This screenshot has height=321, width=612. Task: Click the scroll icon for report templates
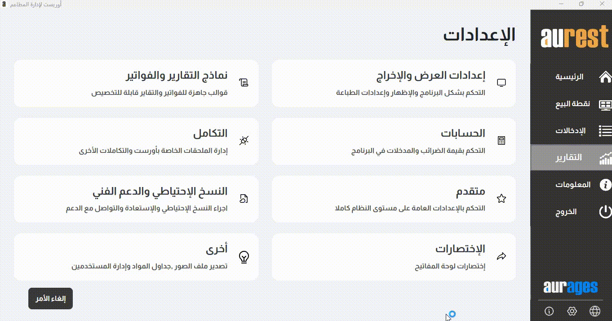coord(244,83)
